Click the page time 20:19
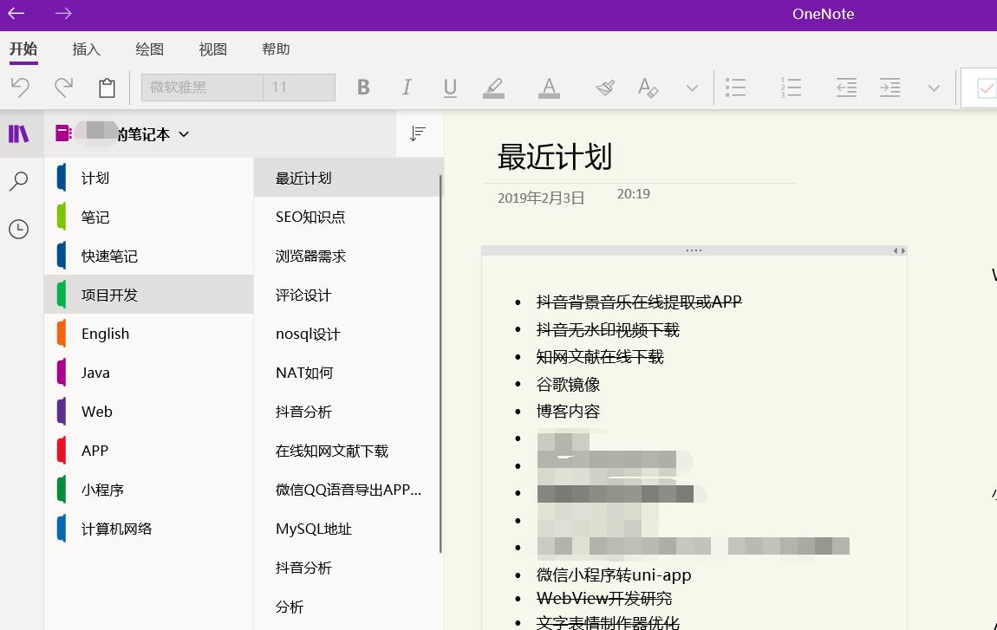The width and height of the screenshot is (997, 630). click(x=633, y=194)
